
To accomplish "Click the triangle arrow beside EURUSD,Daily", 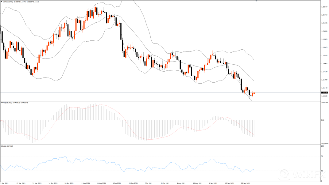I will [x=2, y=2].
